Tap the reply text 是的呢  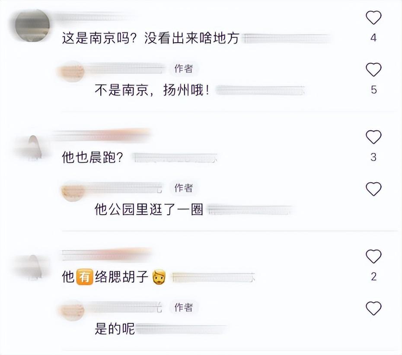tap(115, 329)
